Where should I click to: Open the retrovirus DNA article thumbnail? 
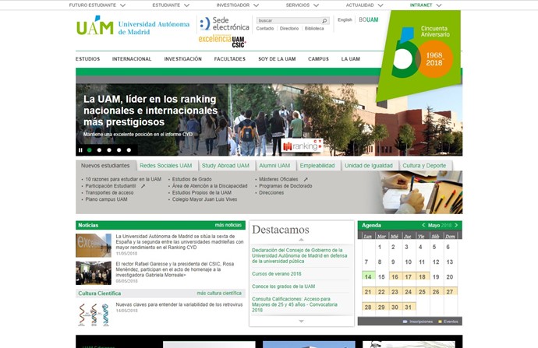tap(94, 315)
